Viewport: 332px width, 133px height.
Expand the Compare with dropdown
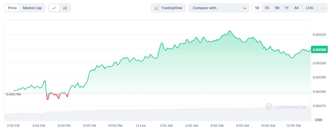pyautogui.click(x=219, y=8)
